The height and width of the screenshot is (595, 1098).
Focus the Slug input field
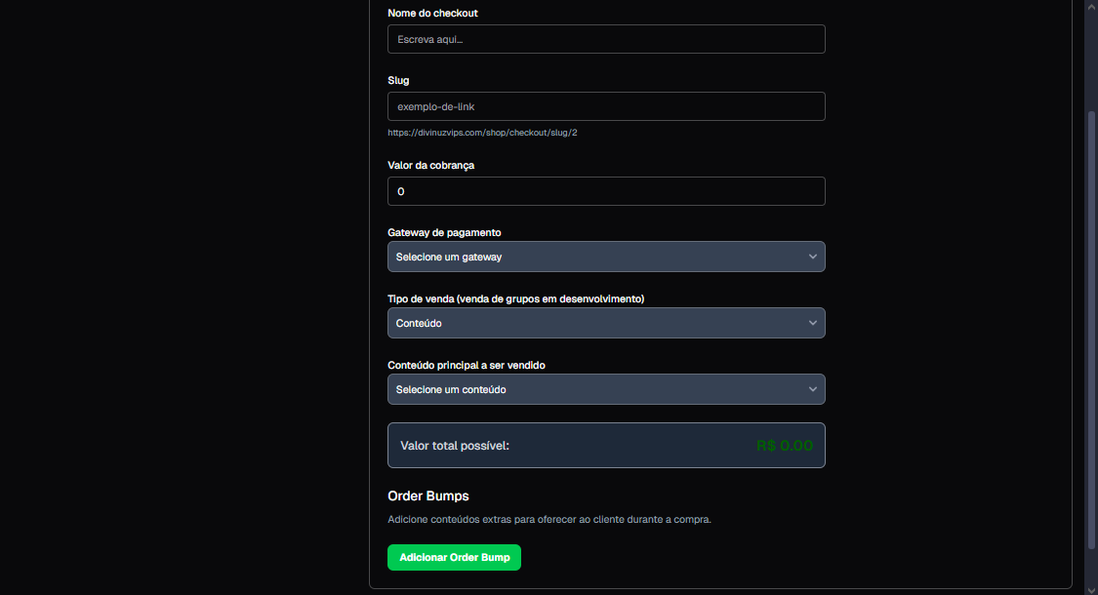click(605, 106)
